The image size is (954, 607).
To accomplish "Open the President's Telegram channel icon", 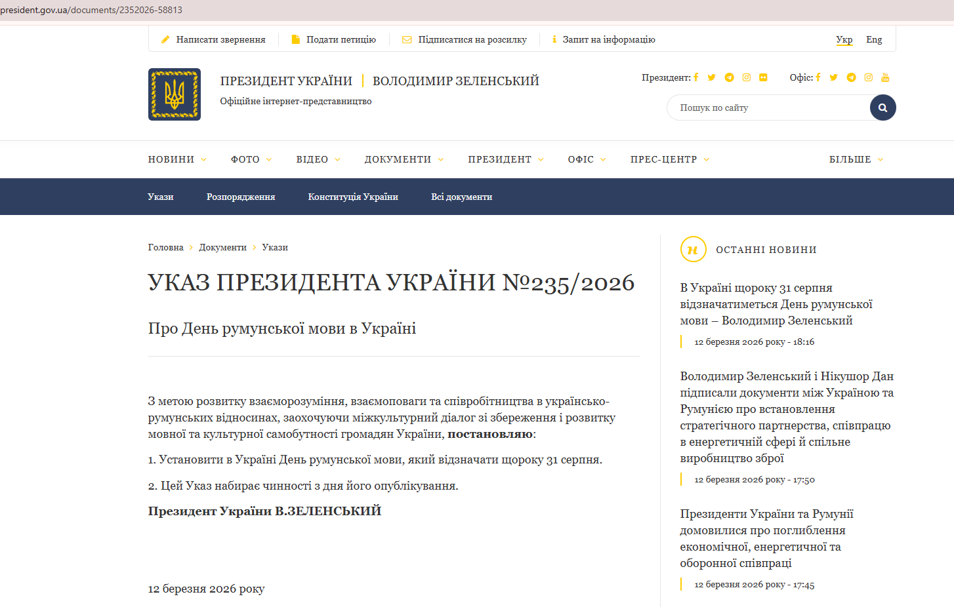I will [x=729, y=77].
